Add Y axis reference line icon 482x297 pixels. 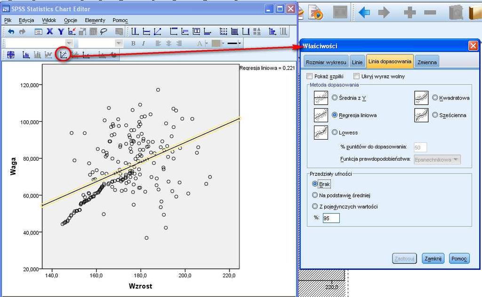click(146, 31)
